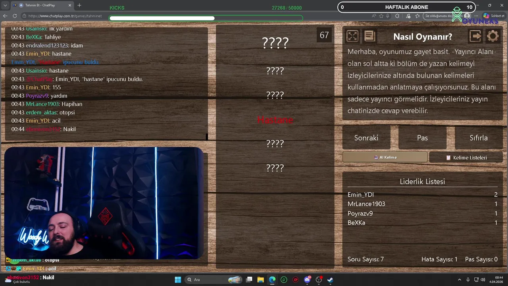Click the Hata Sayısı: 1 counter
The image size is (508, 286).
[x=439, y=259]
